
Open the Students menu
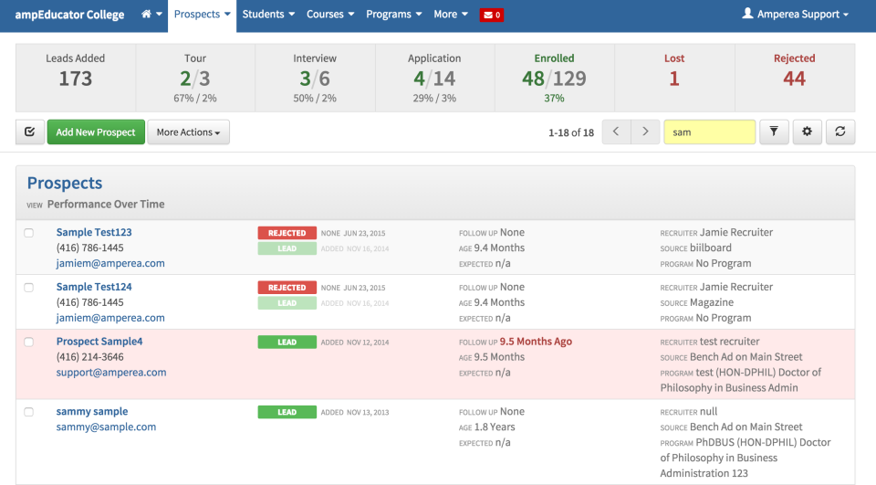click(268, 15)
